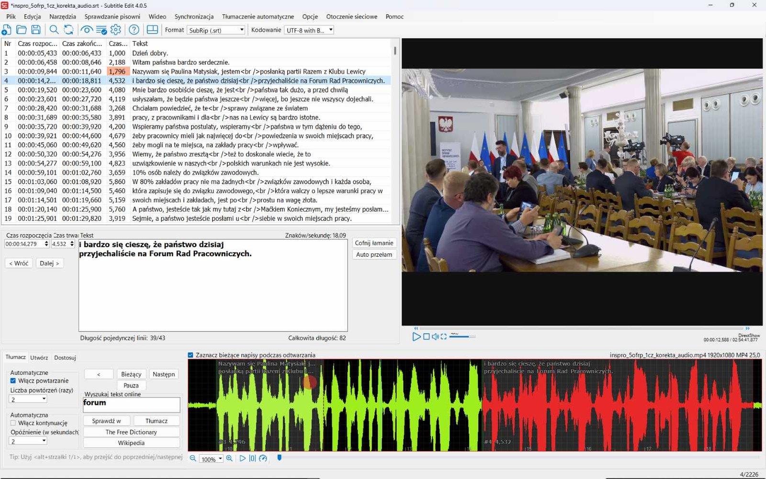Switch to the Dostosuj tab
This screenshot has height=479, width=766.
click(65, 357)
